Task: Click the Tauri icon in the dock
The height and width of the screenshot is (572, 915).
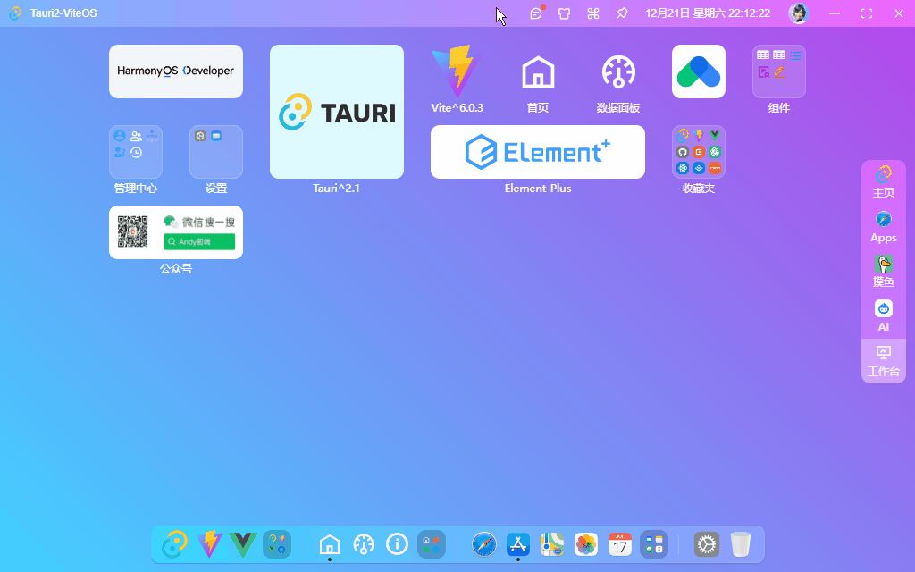Action: coord(174,544)
